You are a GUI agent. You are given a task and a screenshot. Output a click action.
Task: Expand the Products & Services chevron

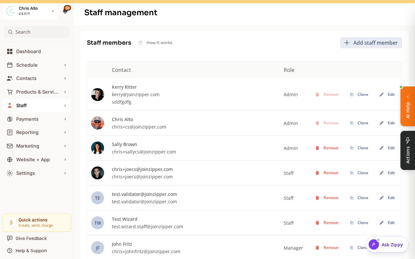(65, 92)
